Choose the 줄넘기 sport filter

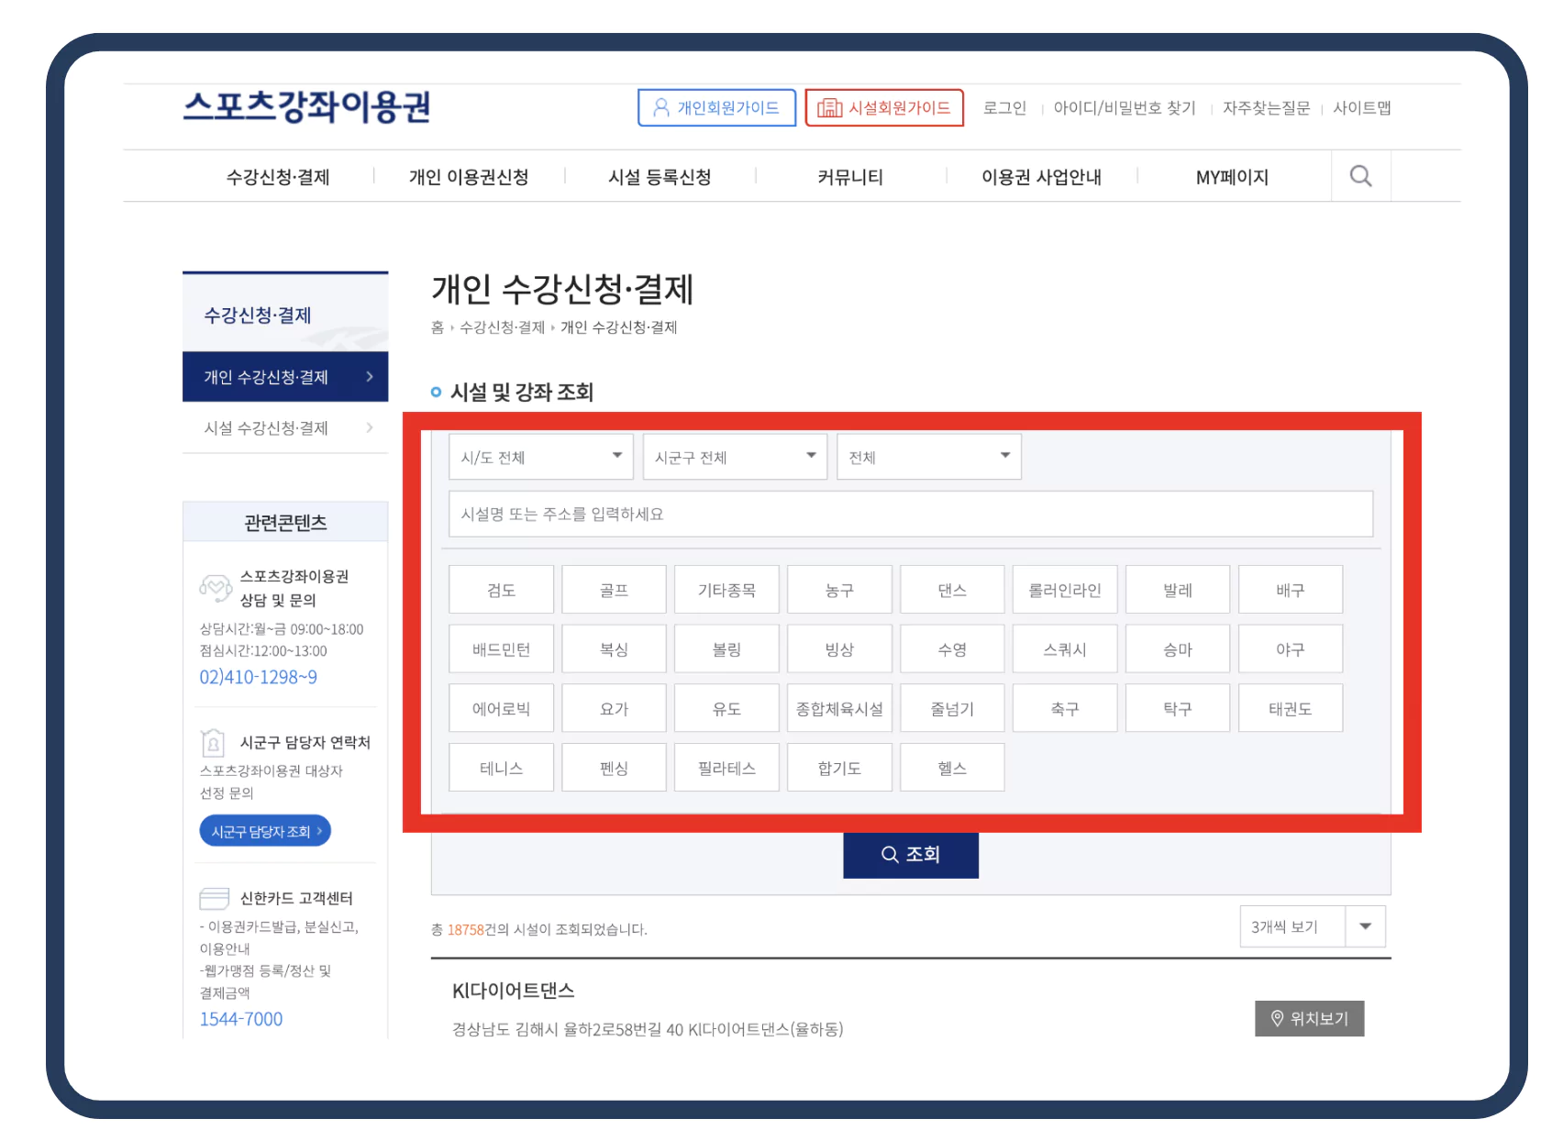[x=952, y=708]
